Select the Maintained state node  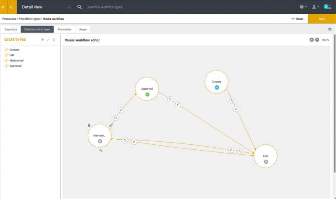pyautogui.click(x=100, y=135)
